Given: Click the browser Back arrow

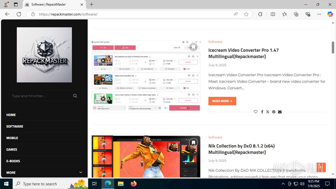Looking at the screenshot, I should point(7,14).
